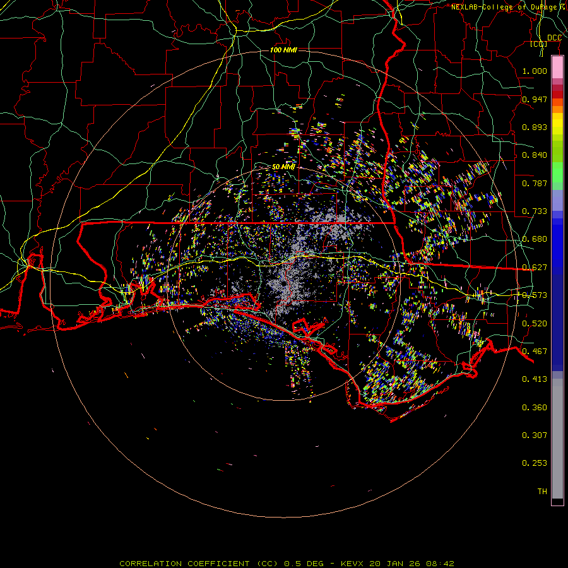The height and width of the screenshot is (568, 568).
Task: Click the 0.787 legend value
Action: pos(535,183)
